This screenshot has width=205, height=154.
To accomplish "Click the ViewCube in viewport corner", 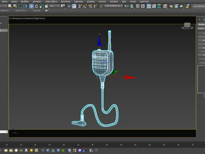I will (187, 26).
